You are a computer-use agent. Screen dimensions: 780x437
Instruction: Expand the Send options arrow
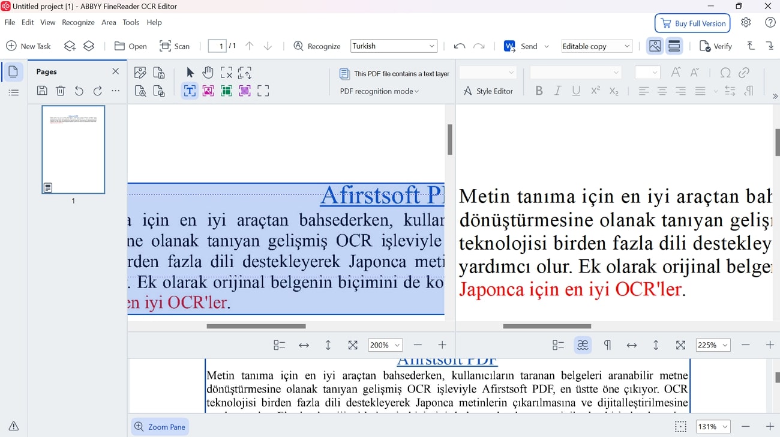click(547, 46)
